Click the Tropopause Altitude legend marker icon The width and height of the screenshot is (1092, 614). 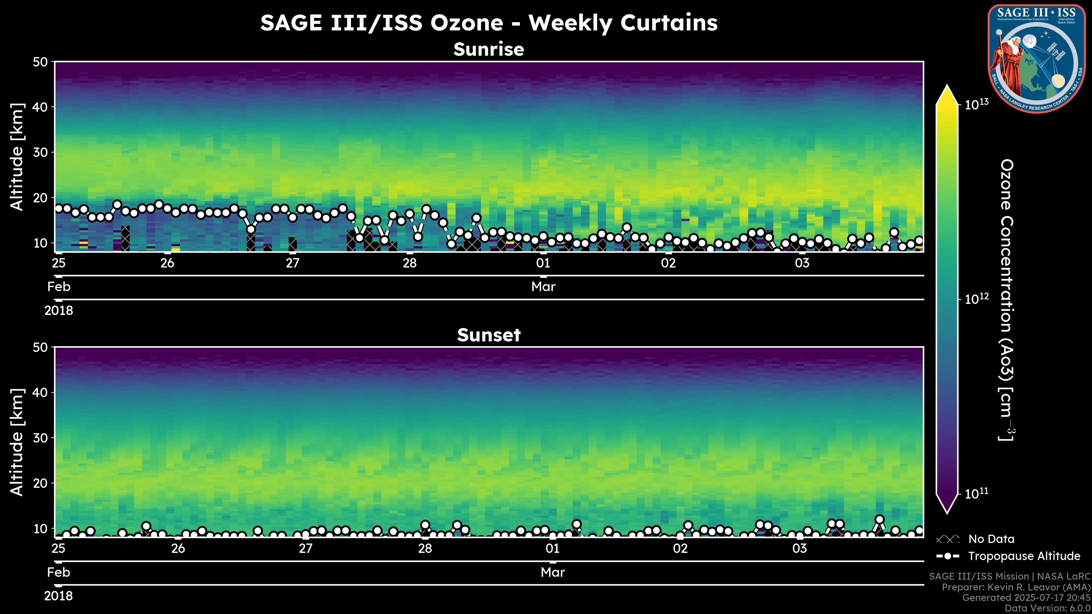click(x=948, y=556)
